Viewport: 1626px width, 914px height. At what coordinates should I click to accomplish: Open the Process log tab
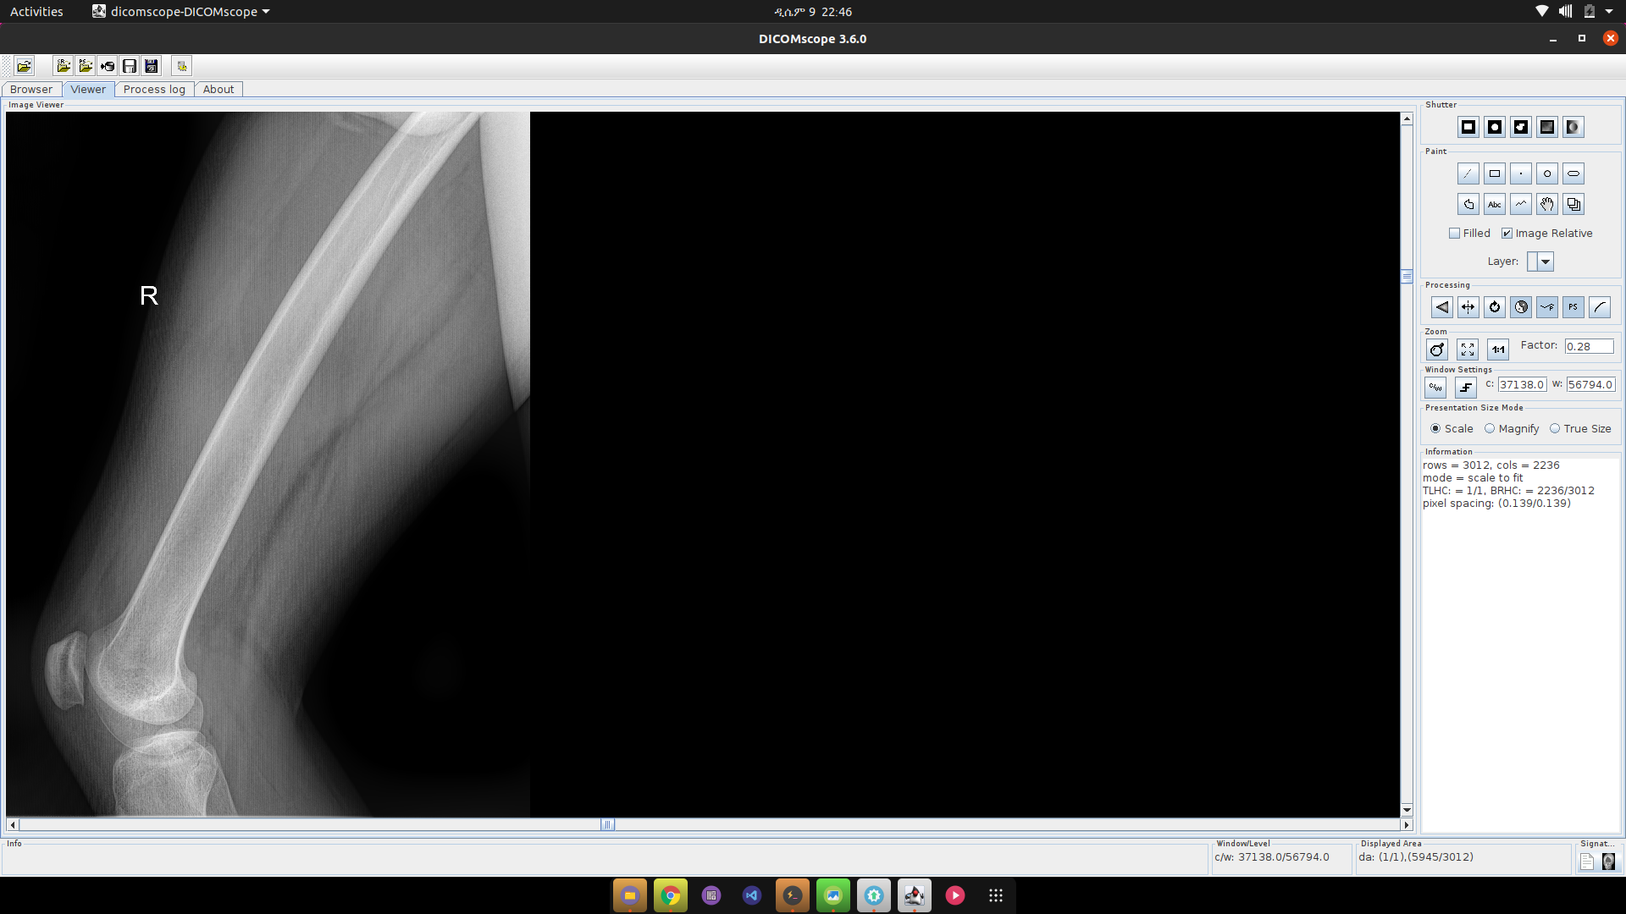coord(154,89)
